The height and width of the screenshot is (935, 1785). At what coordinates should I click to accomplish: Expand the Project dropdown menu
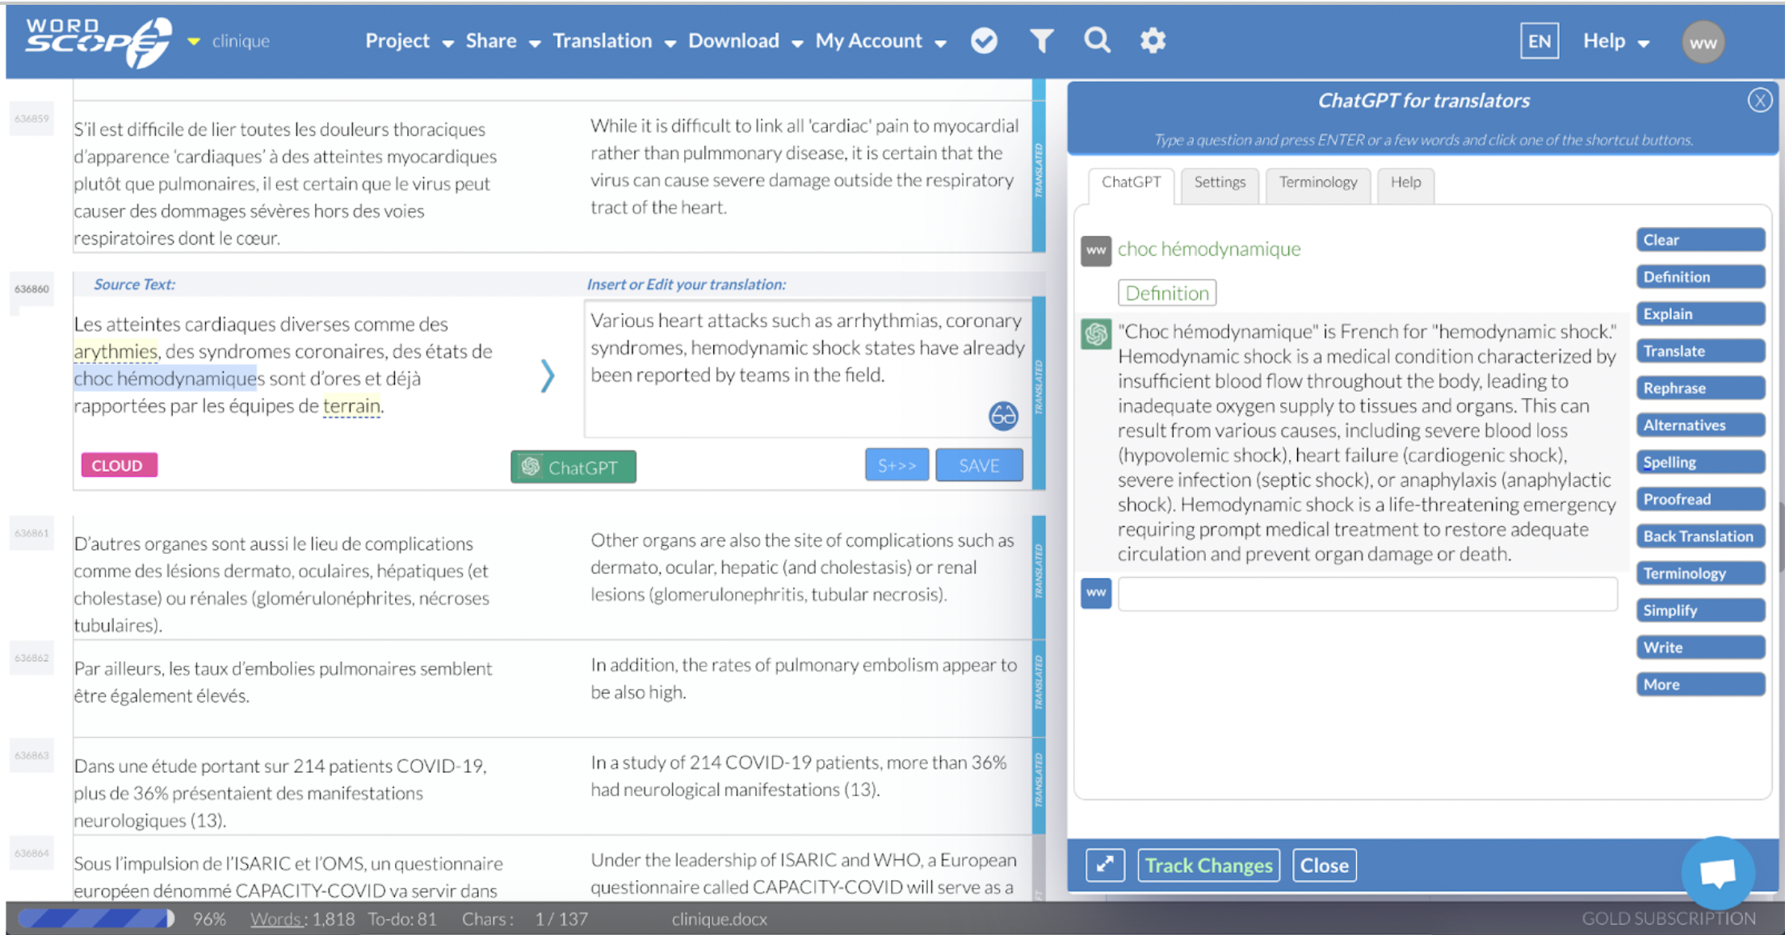point(409,41)
